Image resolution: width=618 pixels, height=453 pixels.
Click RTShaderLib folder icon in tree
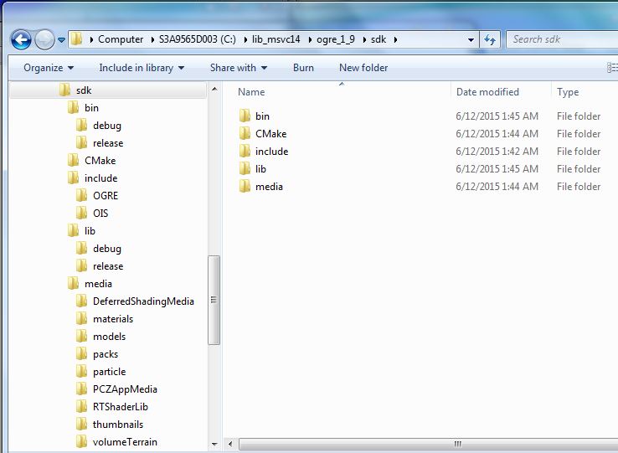click(x=81, y=407)
